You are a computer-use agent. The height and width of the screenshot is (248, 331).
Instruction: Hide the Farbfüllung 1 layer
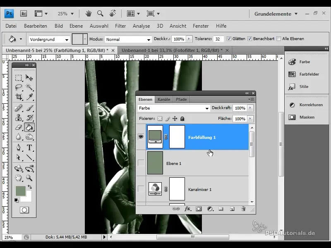pyautogui.click(x=141, y=137)
